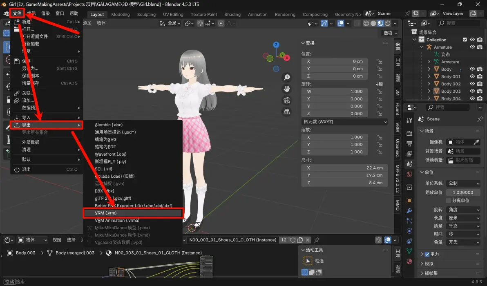Hide Collection with its eye icon
The image size is (487, 286).
point(472,40)
